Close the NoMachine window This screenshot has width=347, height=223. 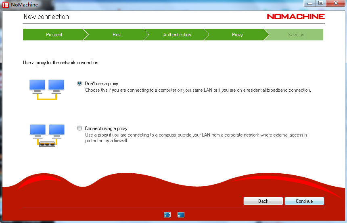tap(336, 3)
